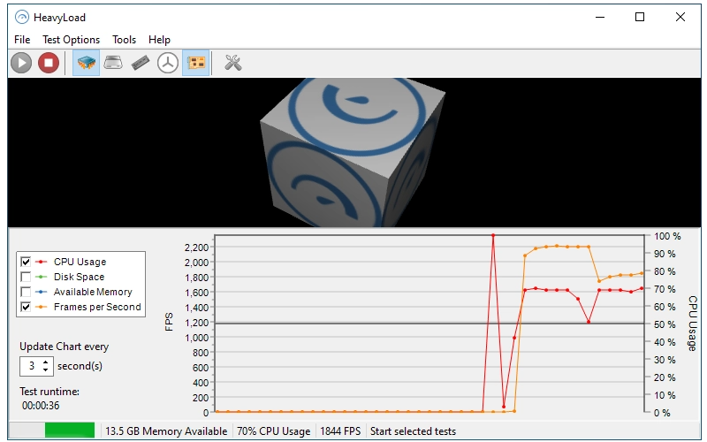Click the CPU Usage legend label

click(80, 262)
